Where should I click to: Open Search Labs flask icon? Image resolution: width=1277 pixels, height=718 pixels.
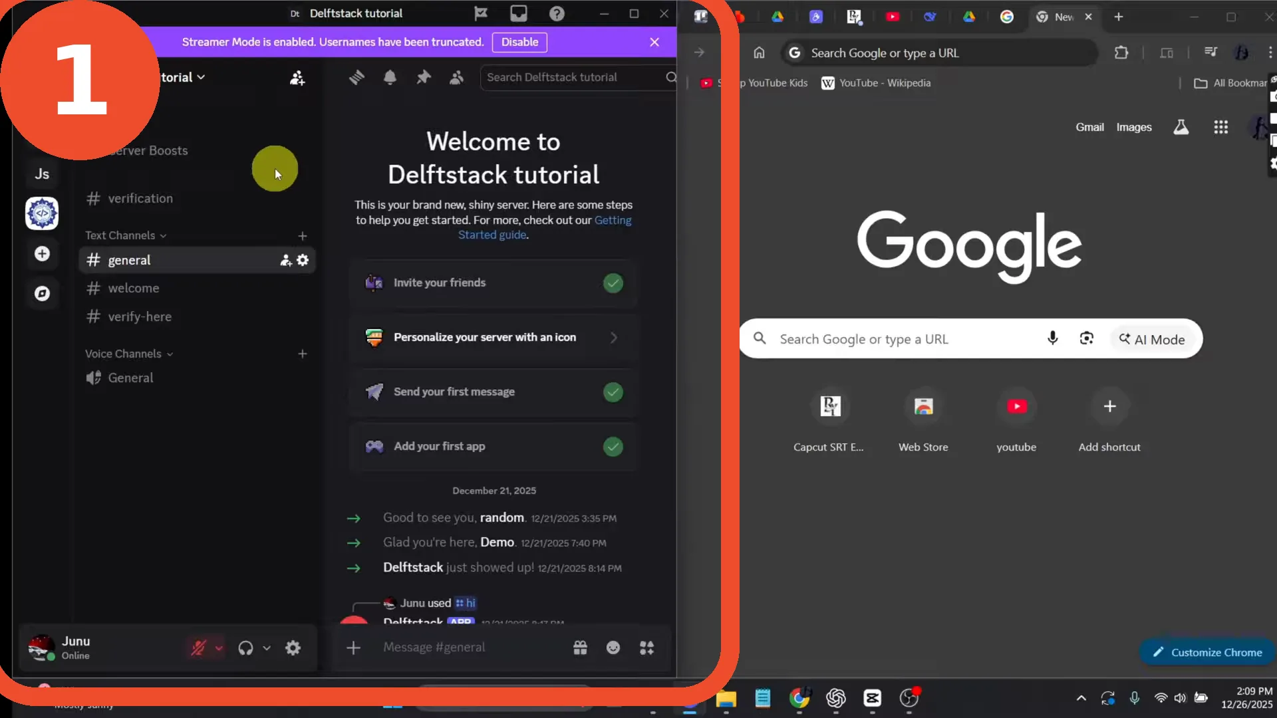tap(1181, 127)
